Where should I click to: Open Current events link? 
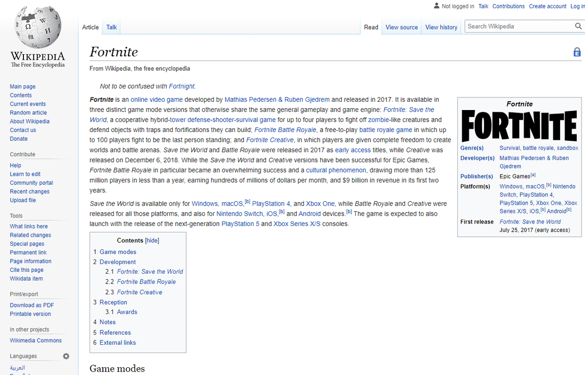[28, 104]
